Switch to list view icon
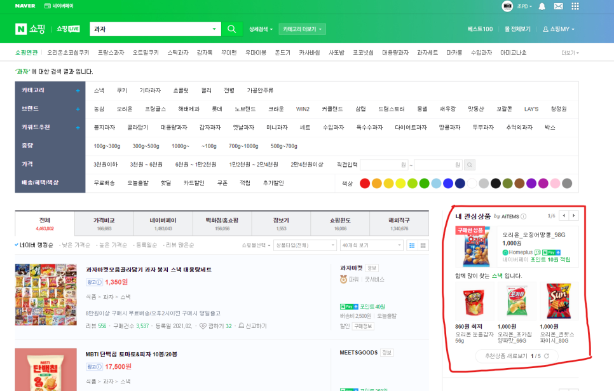Image resolution: width=614 pixels, height=391 pixels. coord(412,245)
